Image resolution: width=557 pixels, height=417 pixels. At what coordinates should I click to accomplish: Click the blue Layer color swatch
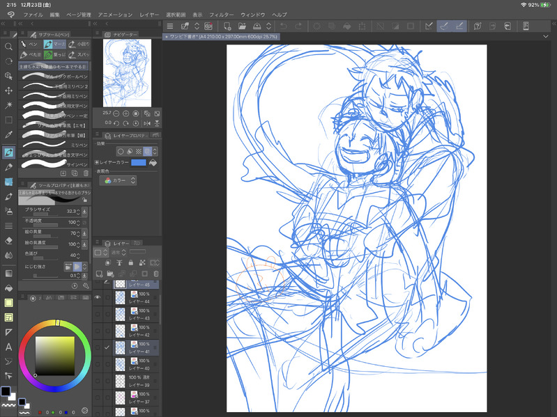tap(139, 162)
